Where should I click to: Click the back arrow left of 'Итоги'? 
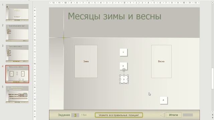tap(162, 115)
